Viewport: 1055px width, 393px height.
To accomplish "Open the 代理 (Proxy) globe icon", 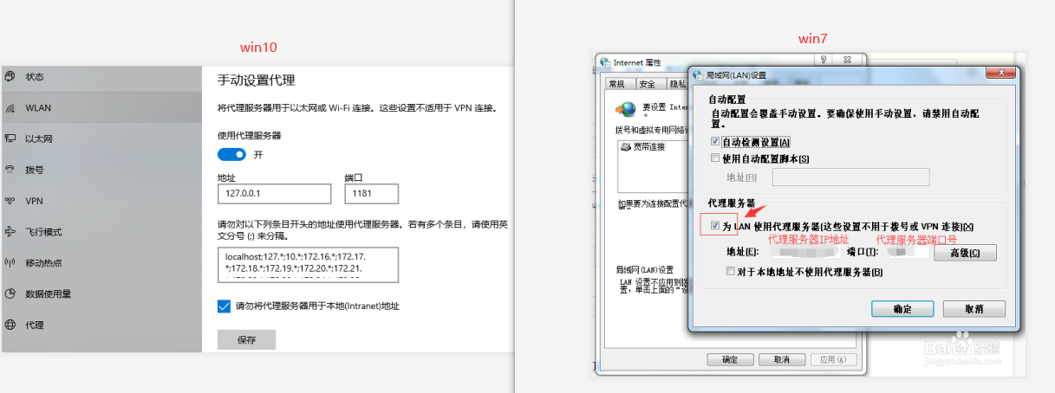I will 10,325.
